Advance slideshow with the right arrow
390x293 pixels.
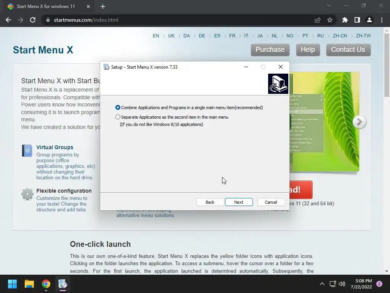[359, 122]
